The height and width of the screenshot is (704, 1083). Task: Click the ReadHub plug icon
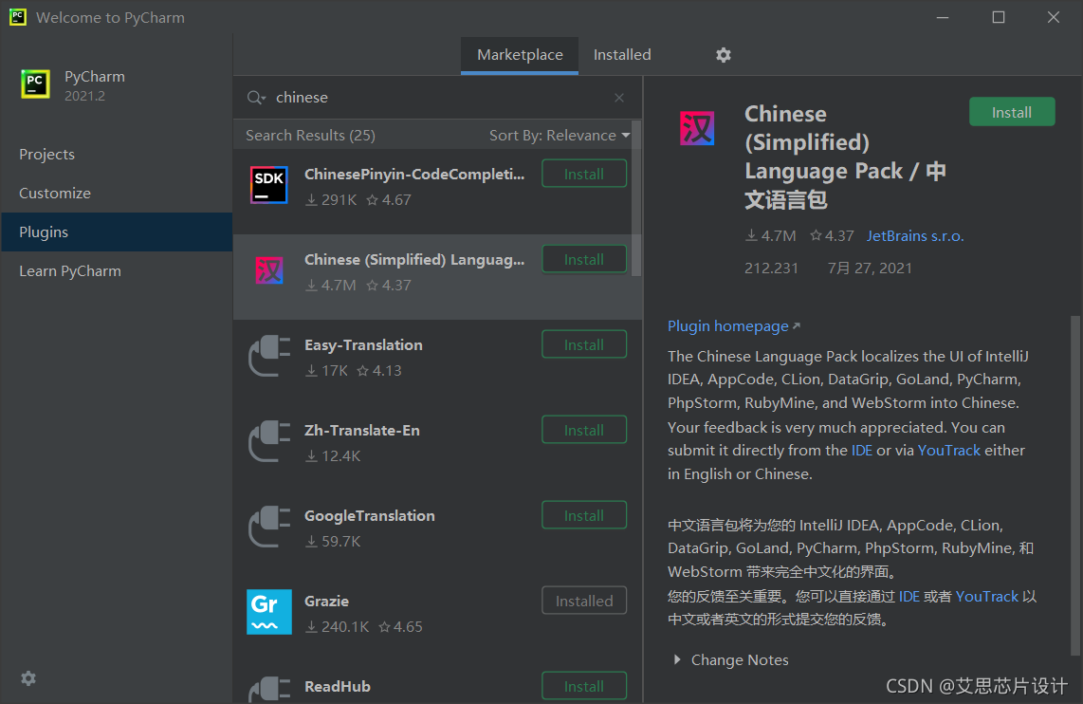(x=269, y=689)
